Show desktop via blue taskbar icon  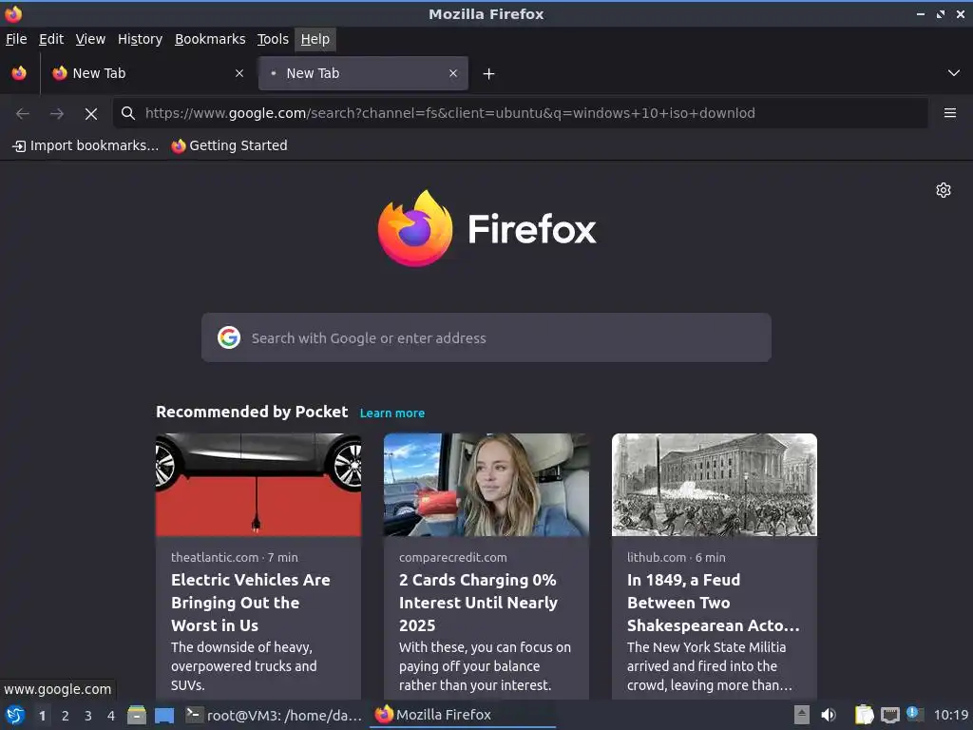[x=164, y=716]
